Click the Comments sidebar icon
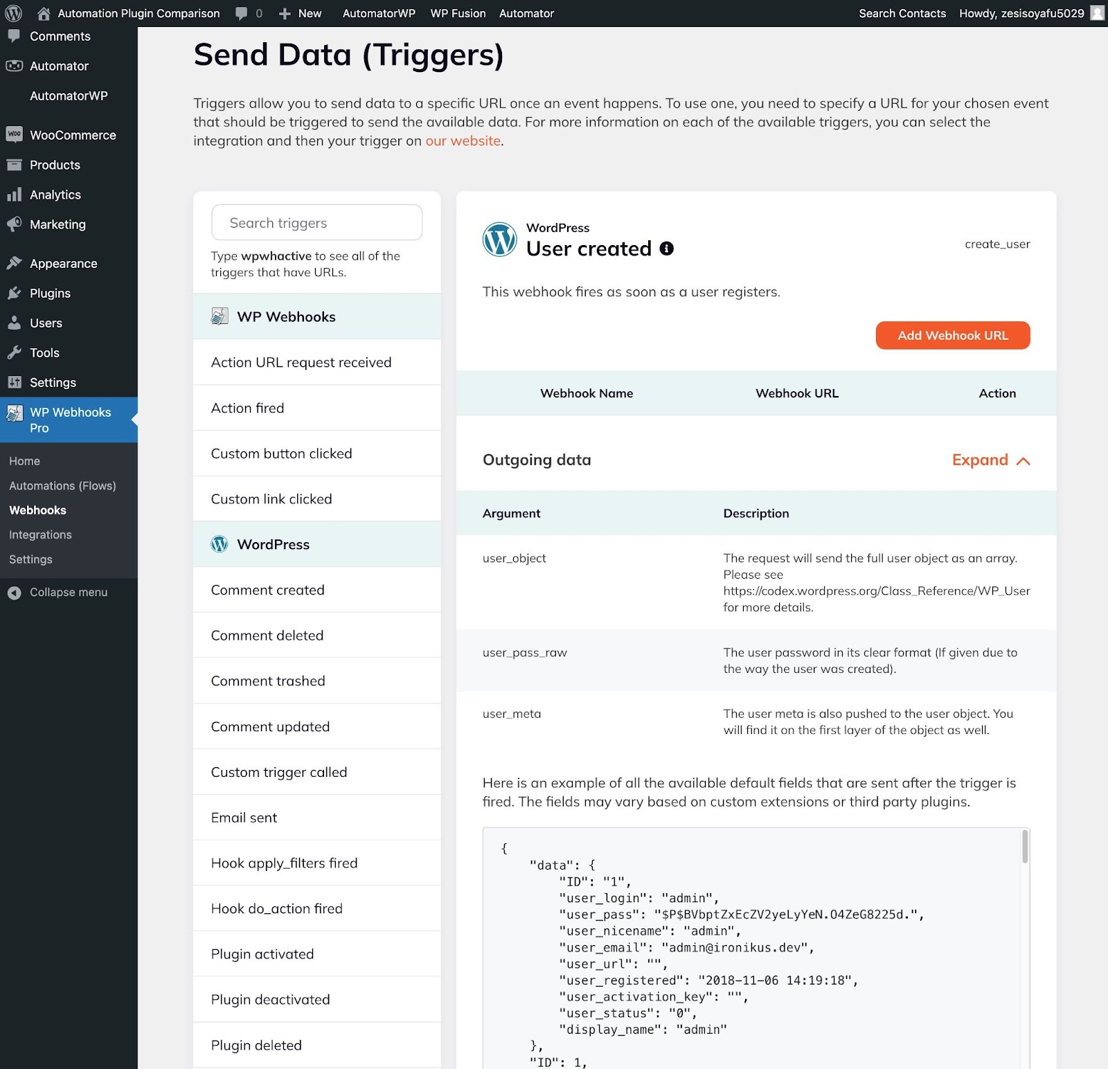 [x=14, y=36]
